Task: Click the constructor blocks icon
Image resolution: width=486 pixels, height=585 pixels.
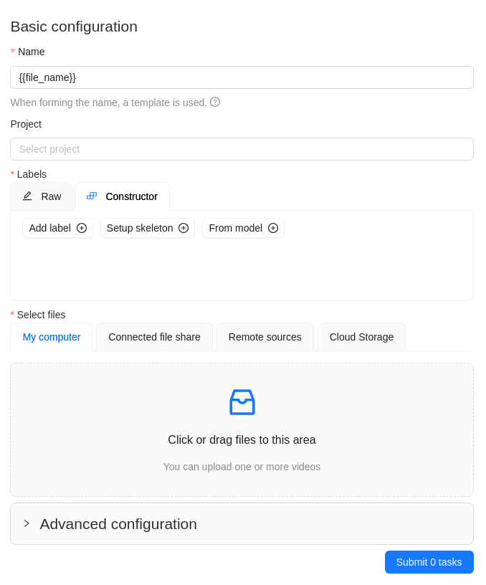Action: click(91, 196)
